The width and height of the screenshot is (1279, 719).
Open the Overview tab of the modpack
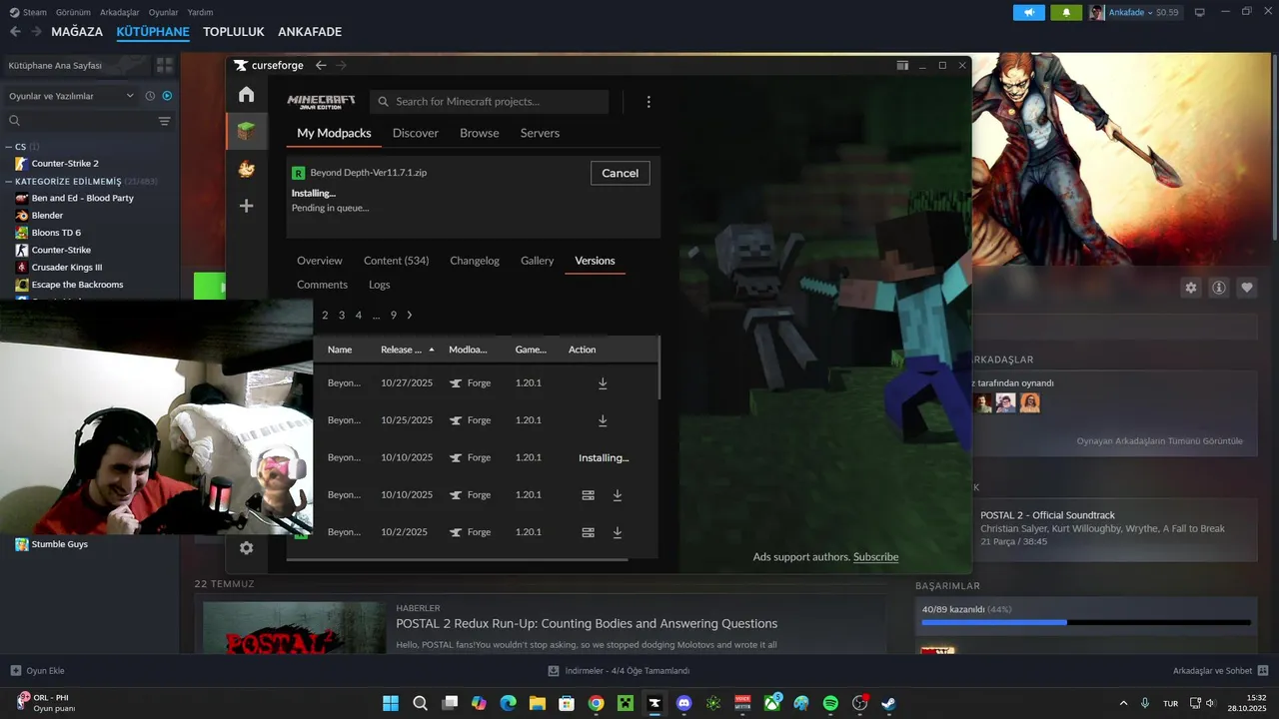click(320, 261)
